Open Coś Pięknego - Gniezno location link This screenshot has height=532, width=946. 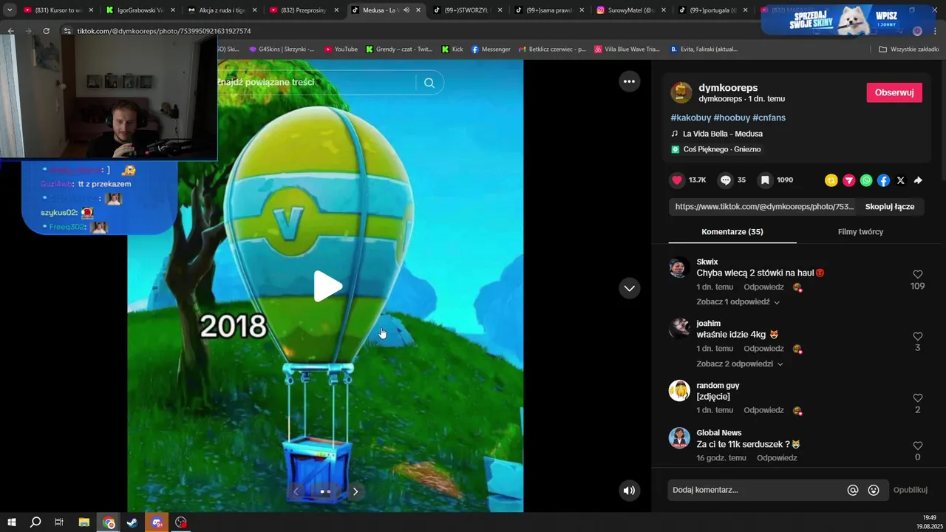point(721,149)
